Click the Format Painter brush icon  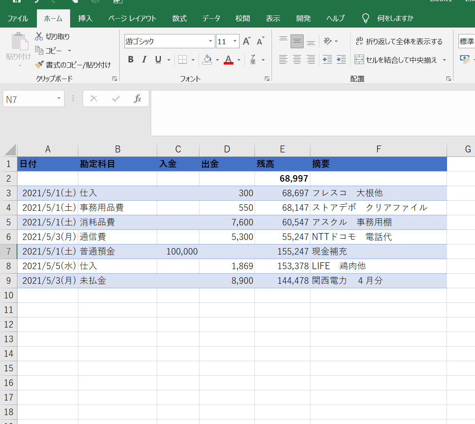tap(39, 65)
